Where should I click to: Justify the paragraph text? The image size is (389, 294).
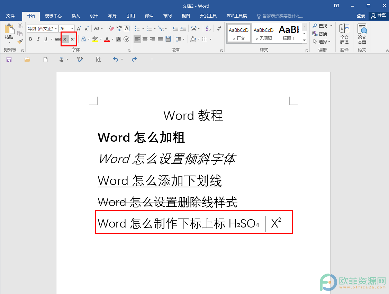coord(160,39)
